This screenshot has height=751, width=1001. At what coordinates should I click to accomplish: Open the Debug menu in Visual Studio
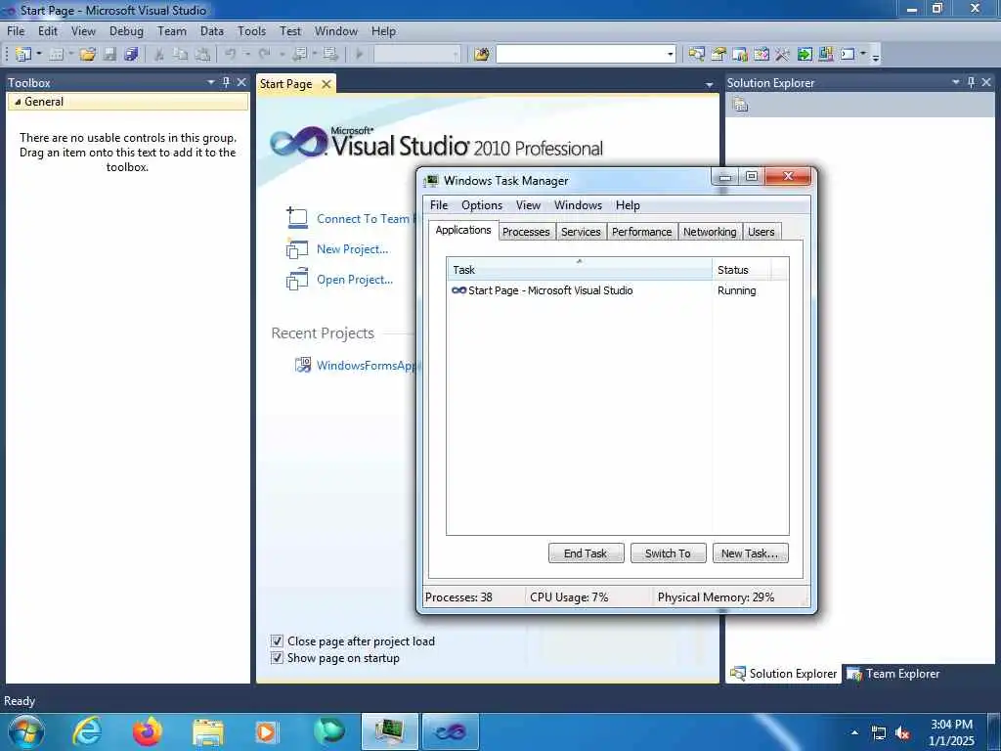pyautogui.click(x=126, y=31)
